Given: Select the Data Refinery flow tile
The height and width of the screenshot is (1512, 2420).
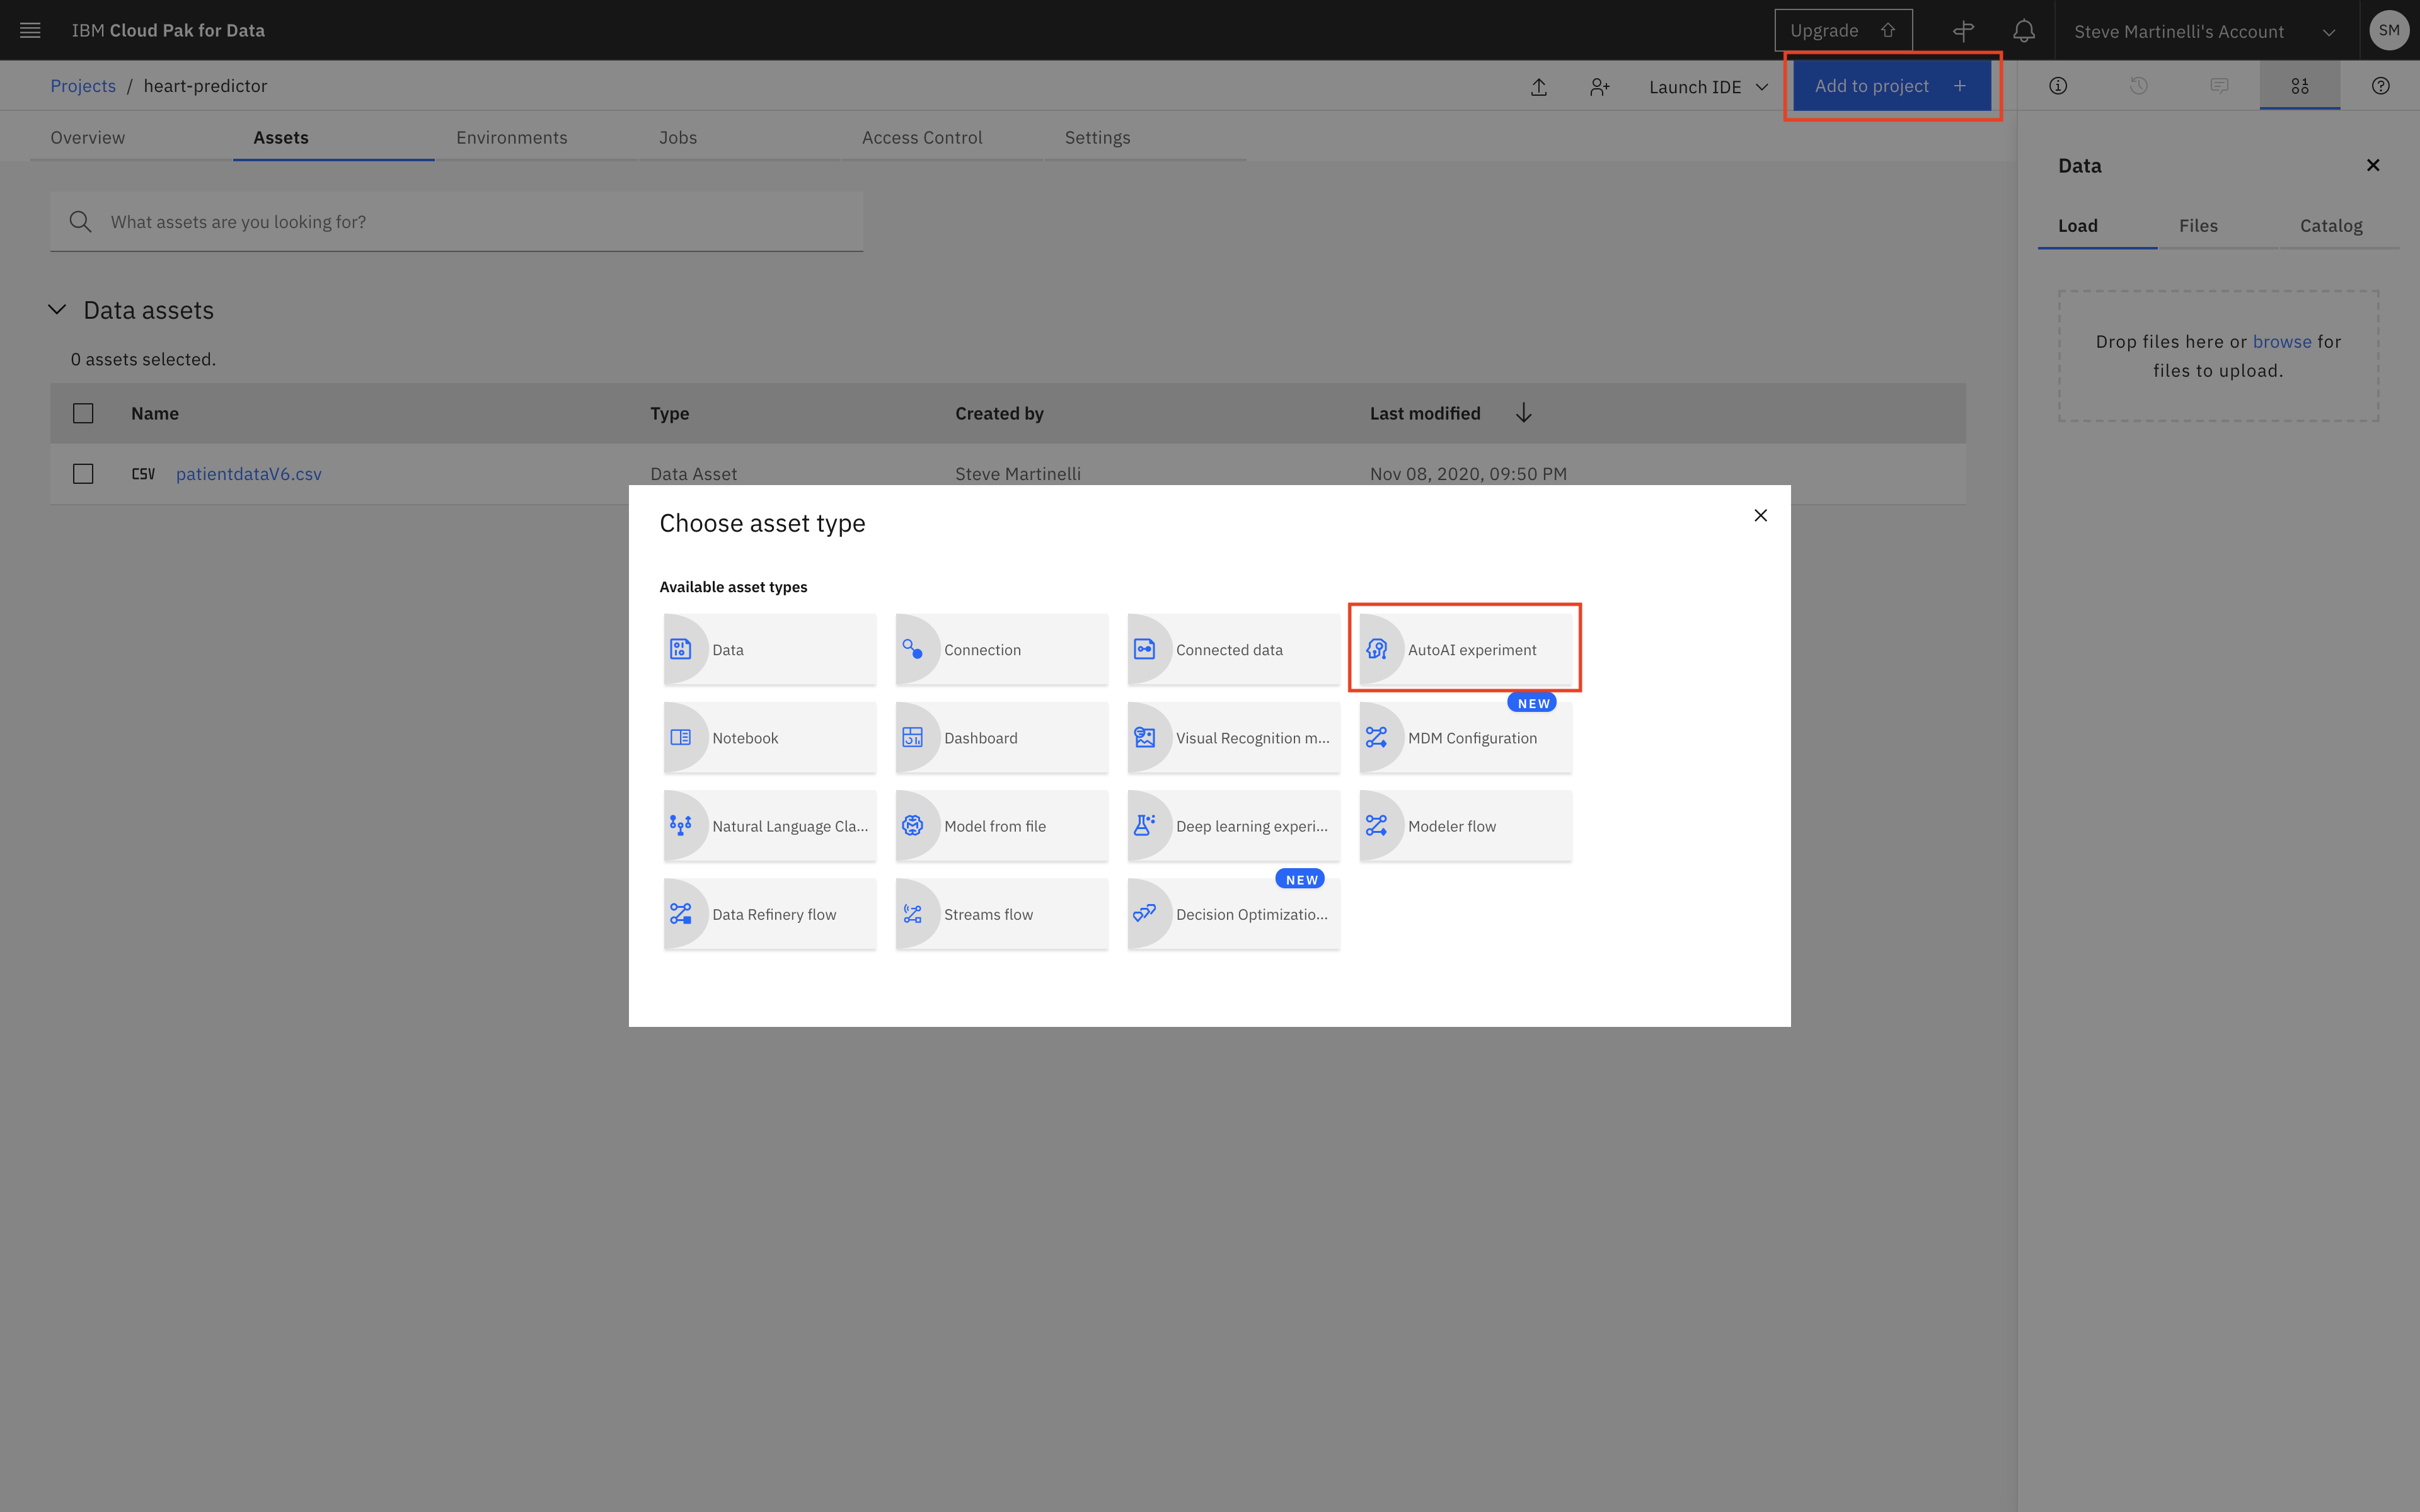Looking at the screenshot, I should (769, 914).
